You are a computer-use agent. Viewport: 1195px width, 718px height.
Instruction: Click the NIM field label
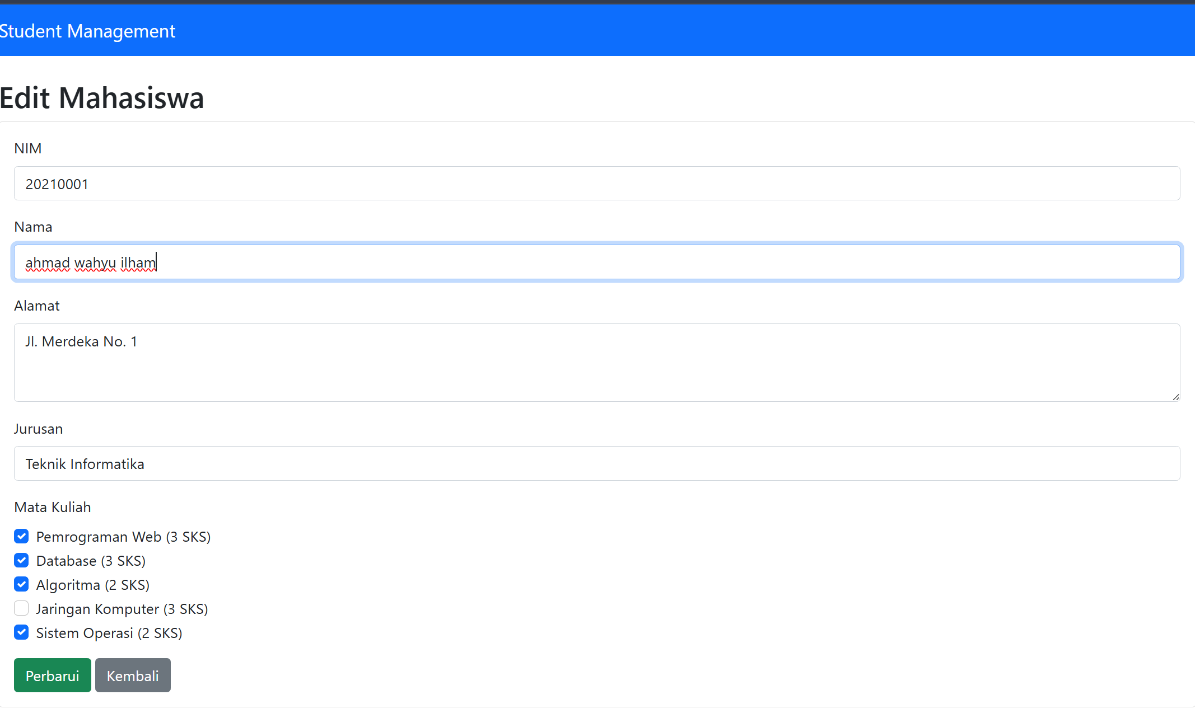[x=28, y=148]
